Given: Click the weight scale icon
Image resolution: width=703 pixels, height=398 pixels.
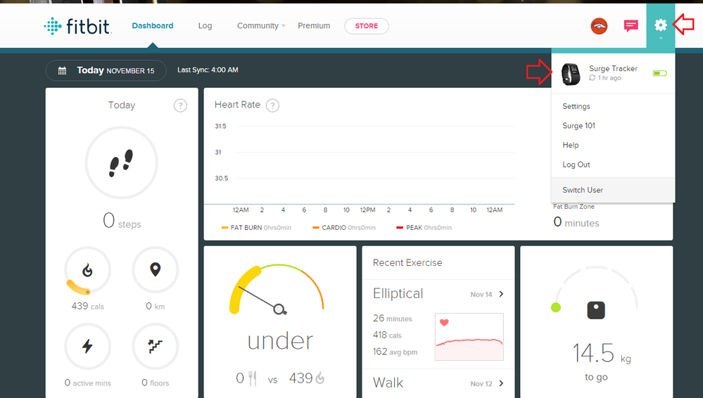Looking at the screenshot, I should [x=596, y=310].
